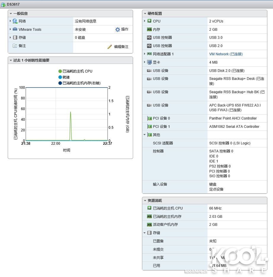Image resolution: width=273 pixels, height=277 pixels.
Task: Expand the 存储 row in 一般信息
Action: [x=10, y=38]
